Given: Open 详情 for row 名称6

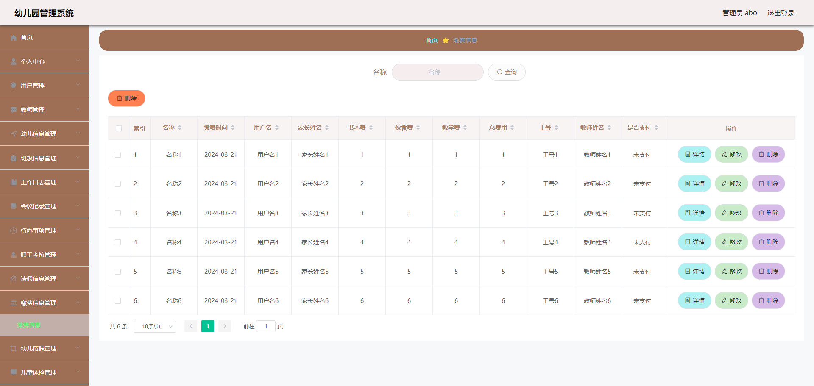Looking at the screenshot, I should (x=694, y=301).
